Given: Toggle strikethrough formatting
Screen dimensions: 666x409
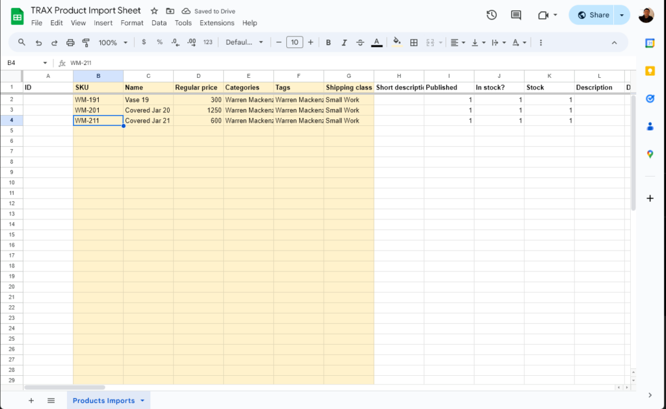Looking at the screenshot, I should (x=360, y=42).
